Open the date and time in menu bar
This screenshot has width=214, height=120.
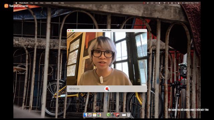192,3
